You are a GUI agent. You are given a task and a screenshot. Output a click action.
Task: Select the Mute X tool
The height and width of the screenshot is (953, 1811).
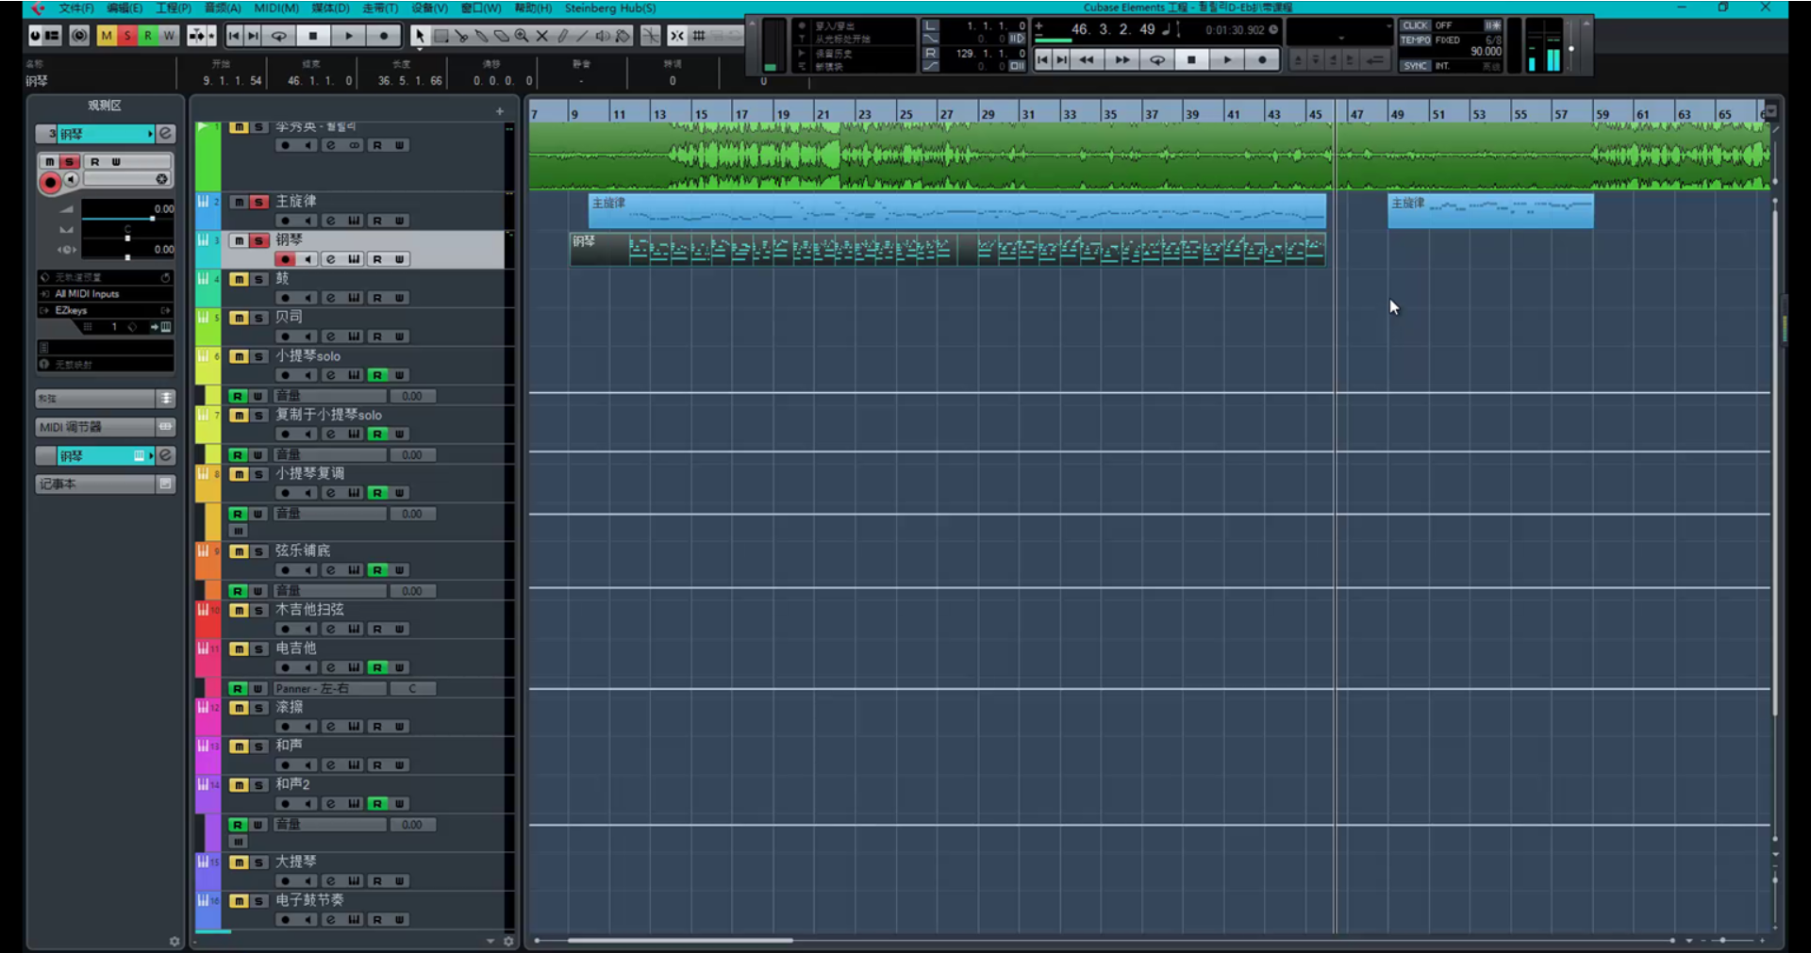tap(542, 36)
